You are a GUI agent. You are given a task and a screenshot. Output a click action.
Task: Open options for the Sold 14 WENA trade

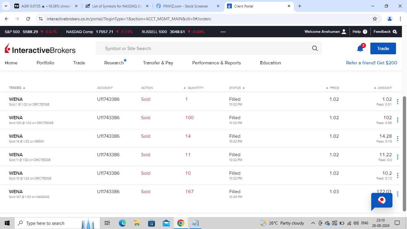point(397,139)
